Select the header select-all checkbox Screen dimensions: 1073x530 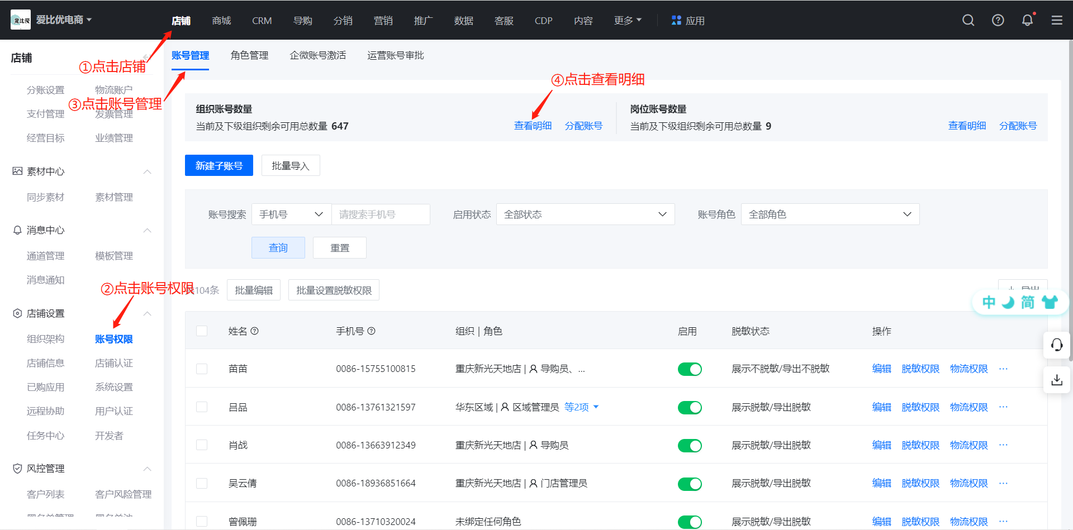202,331
